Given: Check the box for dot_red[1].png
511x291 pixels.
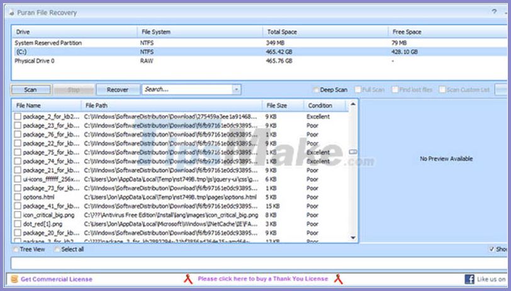Looking at the screenshot, I should tap(18, 224).
